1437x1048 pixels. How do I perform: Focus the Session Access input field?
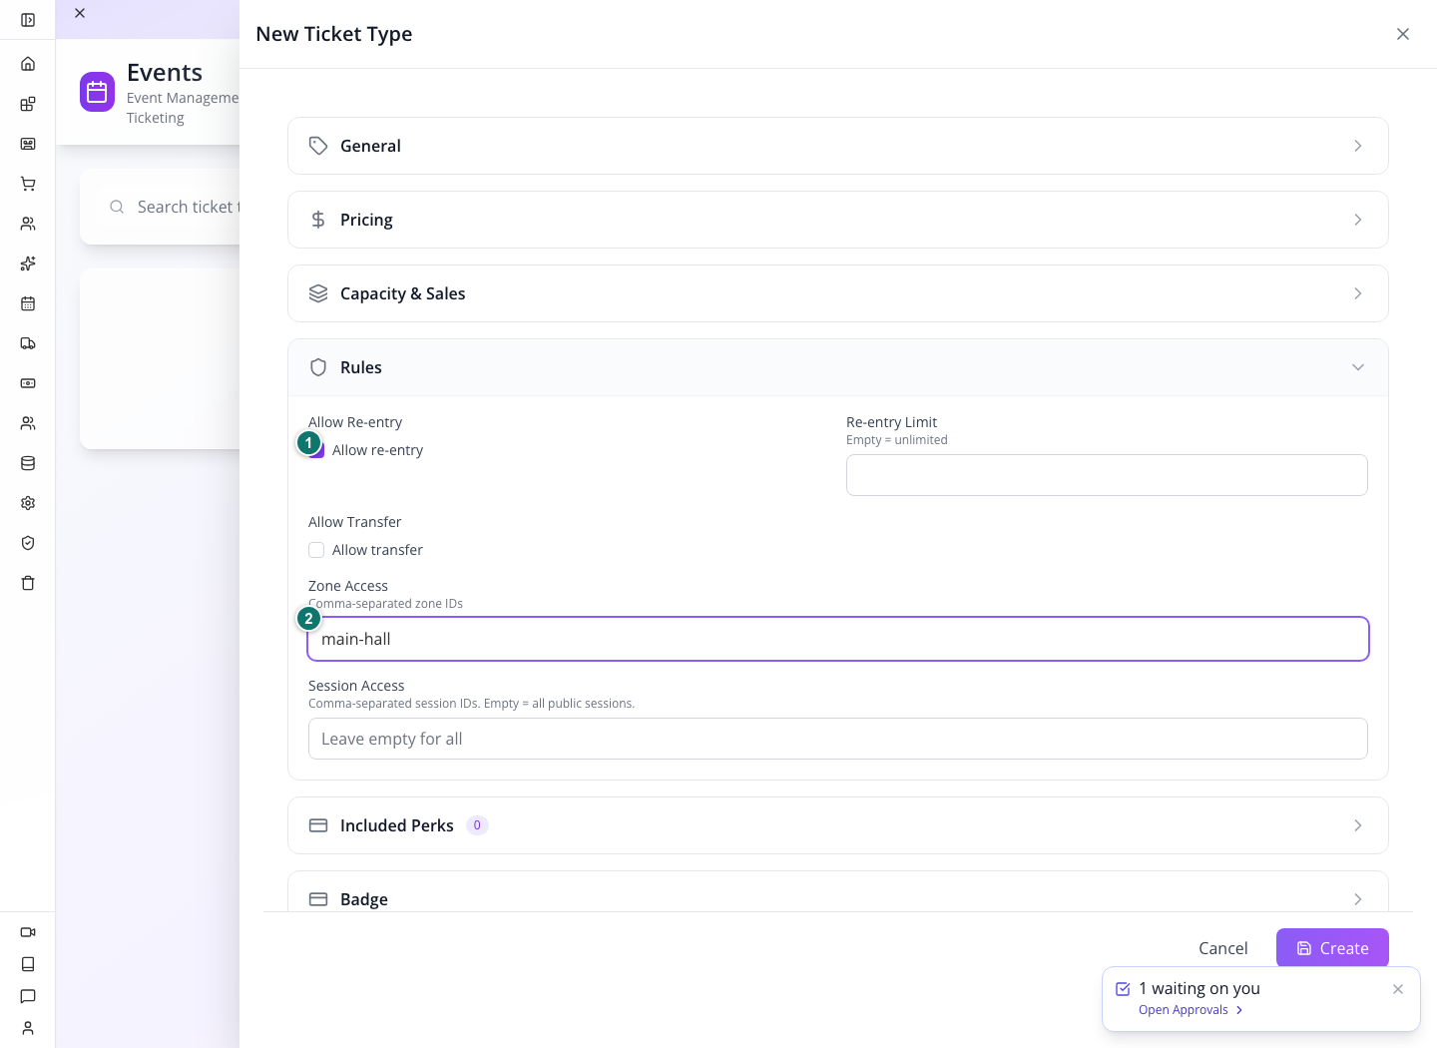[838, 739]
